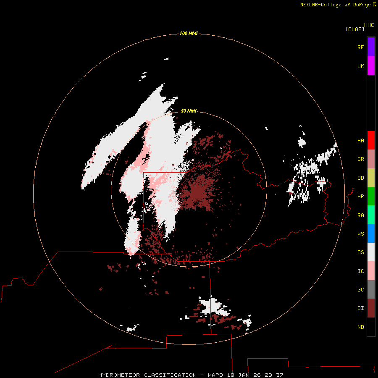
Task: Click the GC legend label
Action: [360, 289]
